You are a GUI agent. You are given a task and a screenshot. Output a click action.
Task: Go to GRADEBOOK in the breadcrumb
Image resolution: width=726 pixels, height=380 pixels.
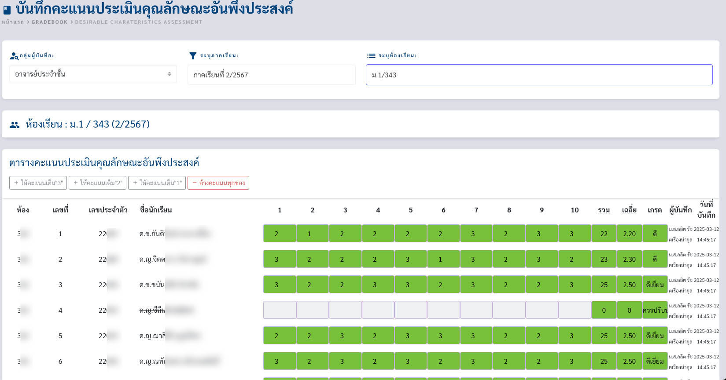[x=49, y=22]
